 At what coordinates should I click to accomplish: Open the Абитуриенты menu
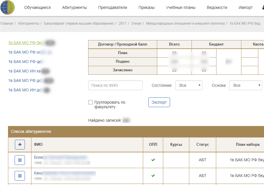(74, 8)
